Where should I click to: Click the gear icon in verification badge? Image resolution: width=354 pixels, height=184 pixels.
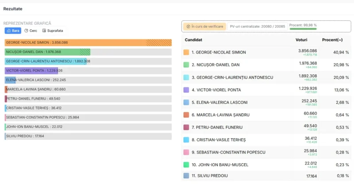[x=188, y=27]
